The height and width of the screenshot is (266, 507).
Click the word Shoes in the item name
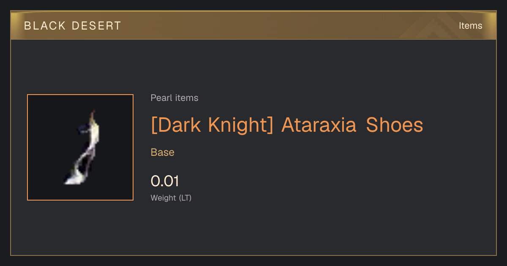[395, 125]
